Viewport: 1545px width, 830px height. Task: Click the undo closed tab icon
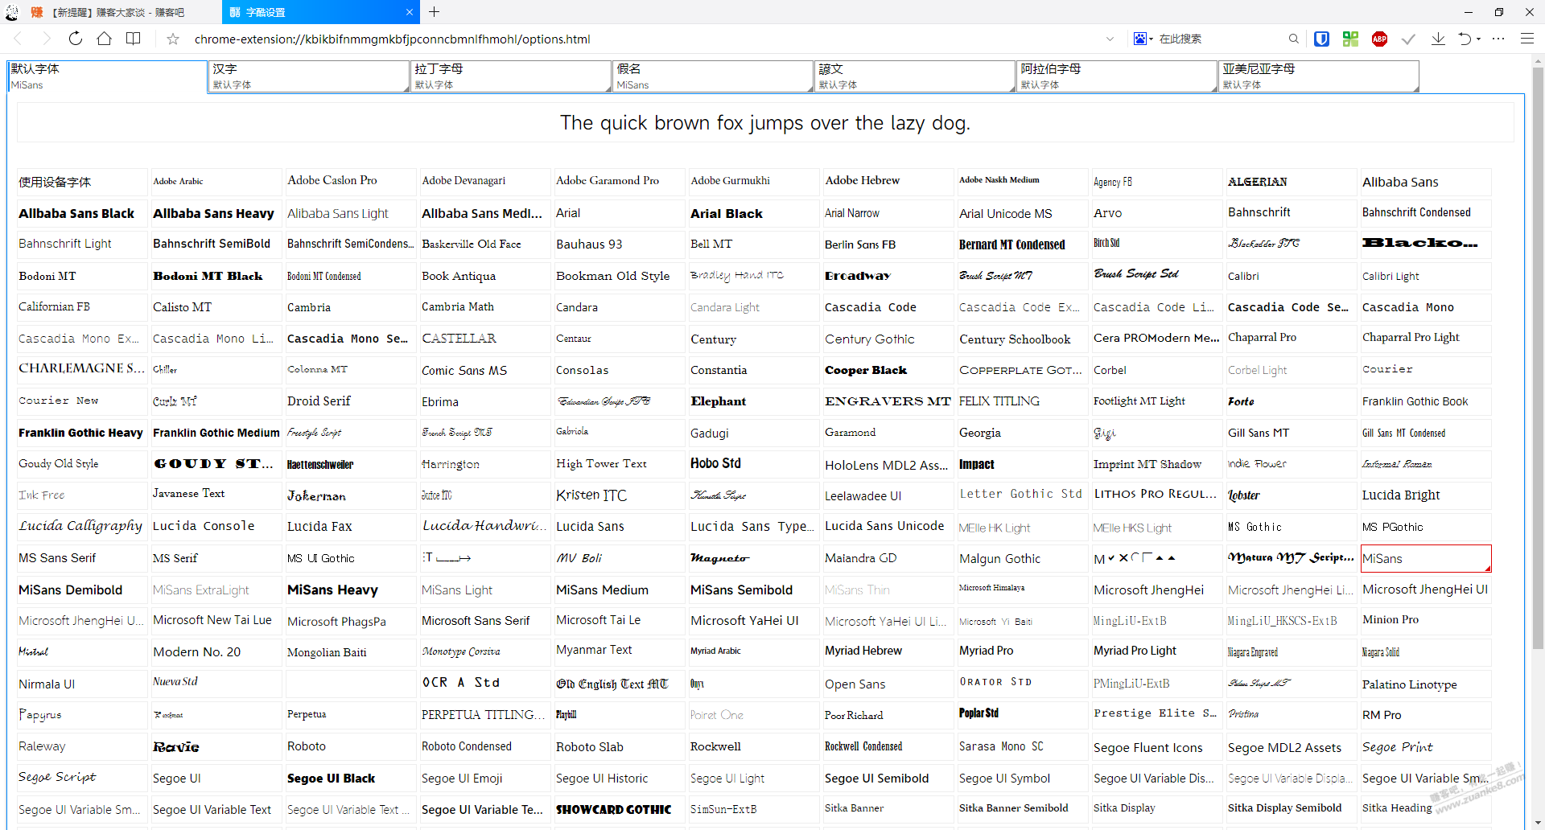coord(1465,39)
